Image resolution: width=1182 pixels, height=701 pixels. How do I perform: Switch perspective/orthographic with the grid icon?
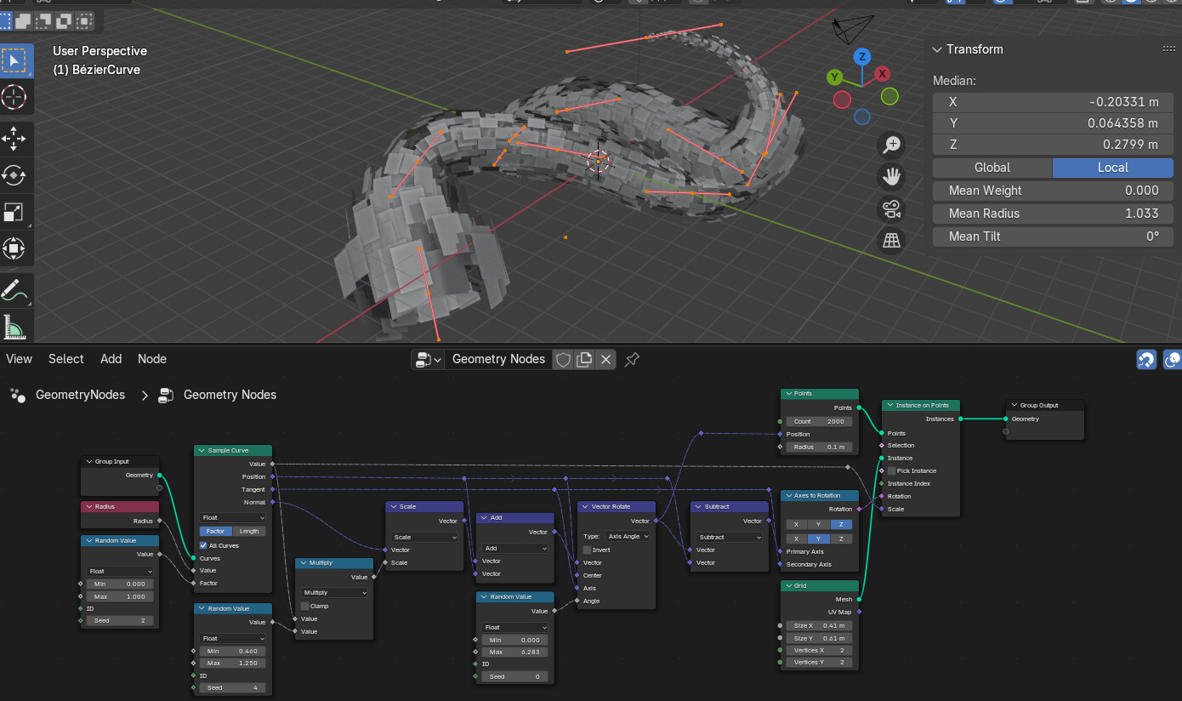pos(891,241)
